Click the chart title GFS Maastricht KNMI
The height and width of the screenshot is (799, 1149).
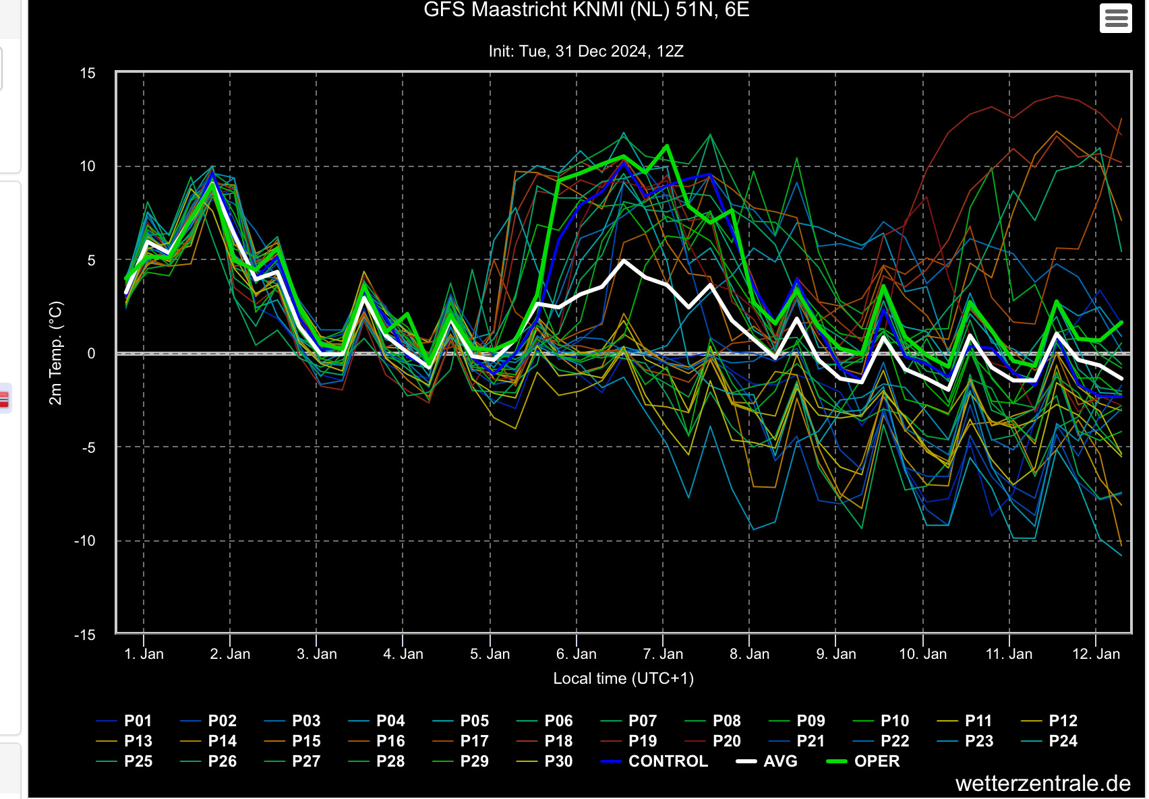click(x=586, y=10)
